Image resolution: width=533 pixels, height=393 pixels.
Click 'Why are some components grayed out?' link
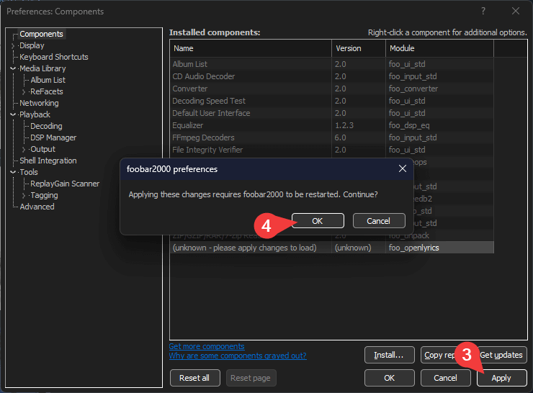tap(237, 356)
